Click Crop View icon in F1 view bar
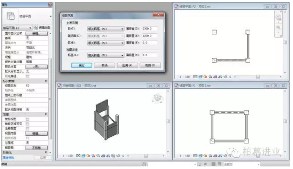Viewport: 293px width, 169px height. (x=215, y=155)
